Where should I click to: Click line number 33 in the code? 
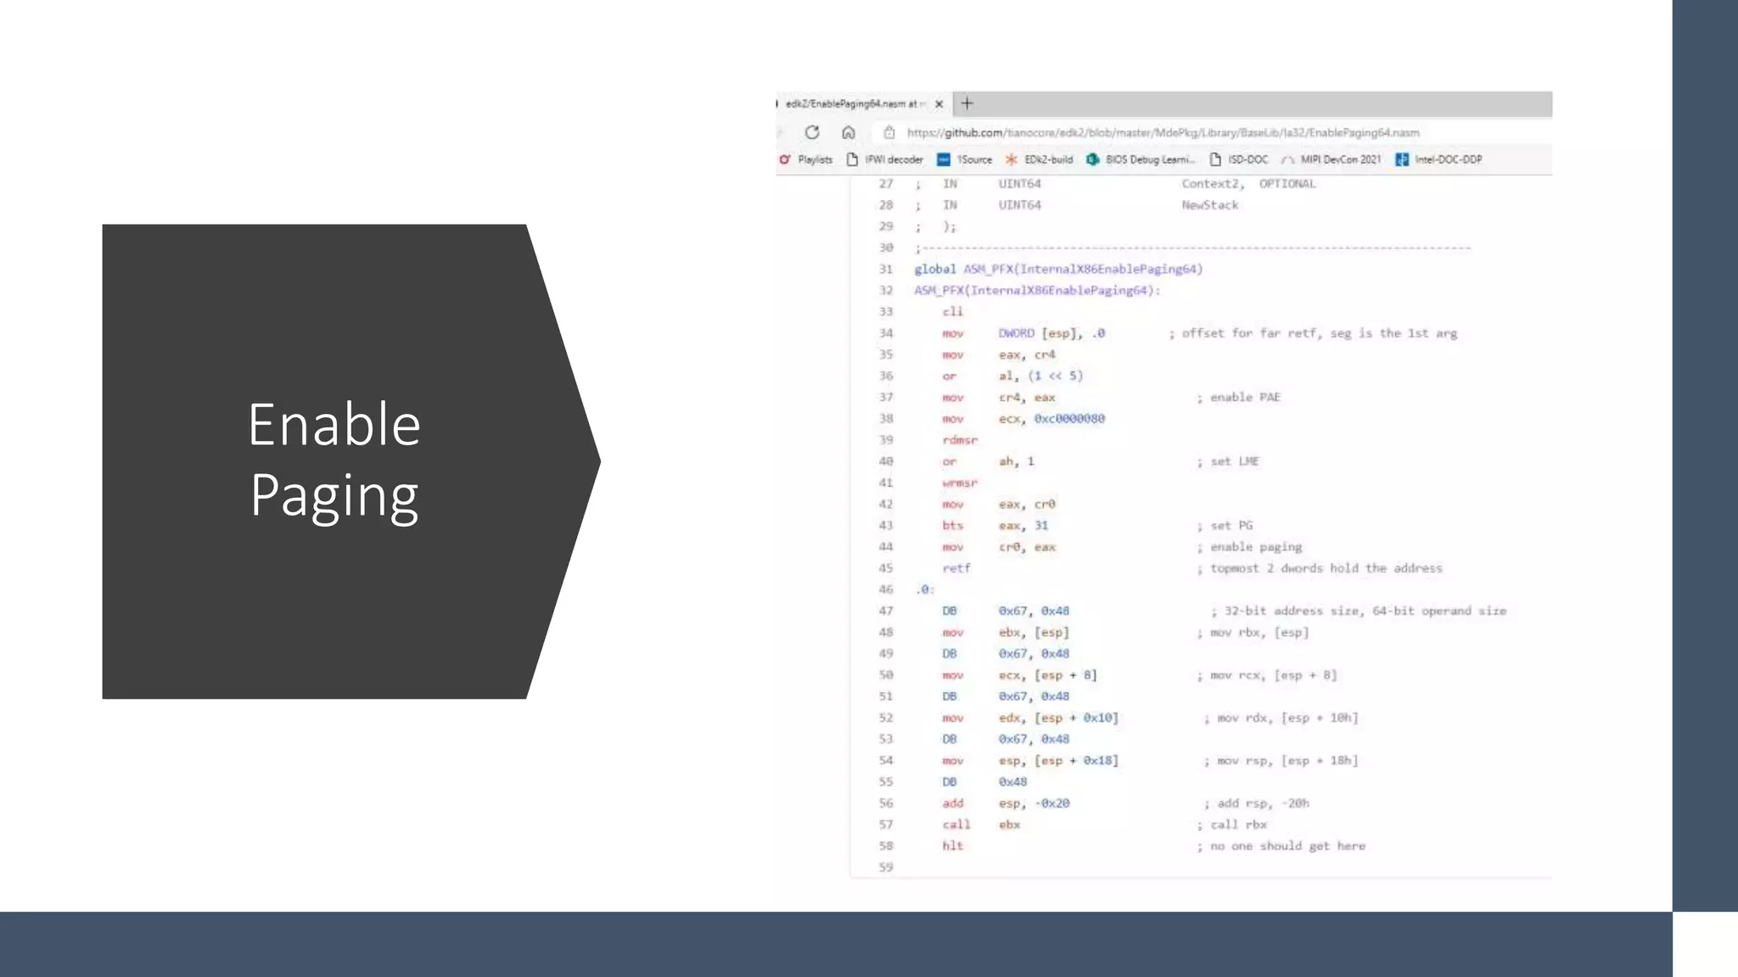[886, 311]
